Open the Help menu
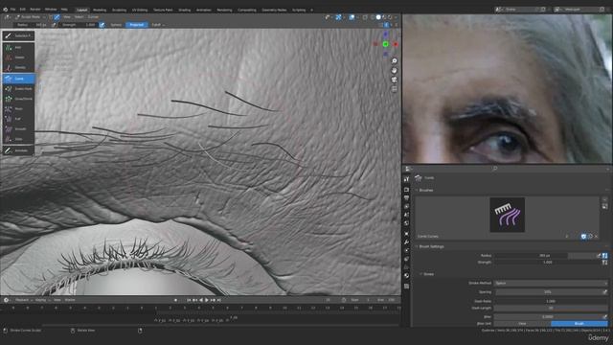 point(64,10)
